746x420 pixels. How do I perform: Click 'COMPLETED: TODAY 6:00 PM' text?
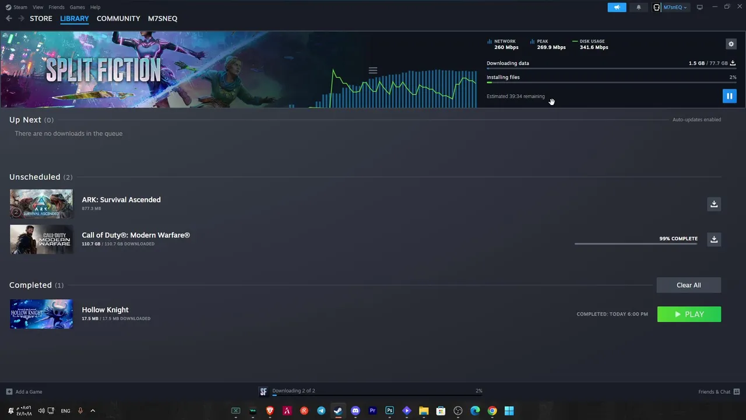pyautogui.click(x=612, y=314)
